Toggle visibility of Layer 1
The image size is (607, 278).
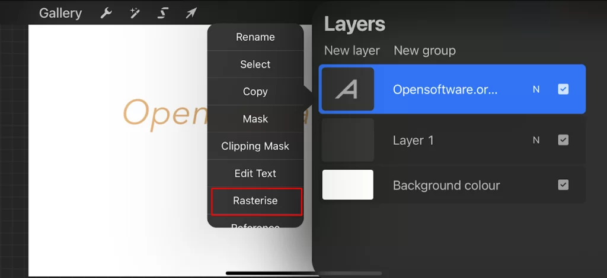[563, 140]
